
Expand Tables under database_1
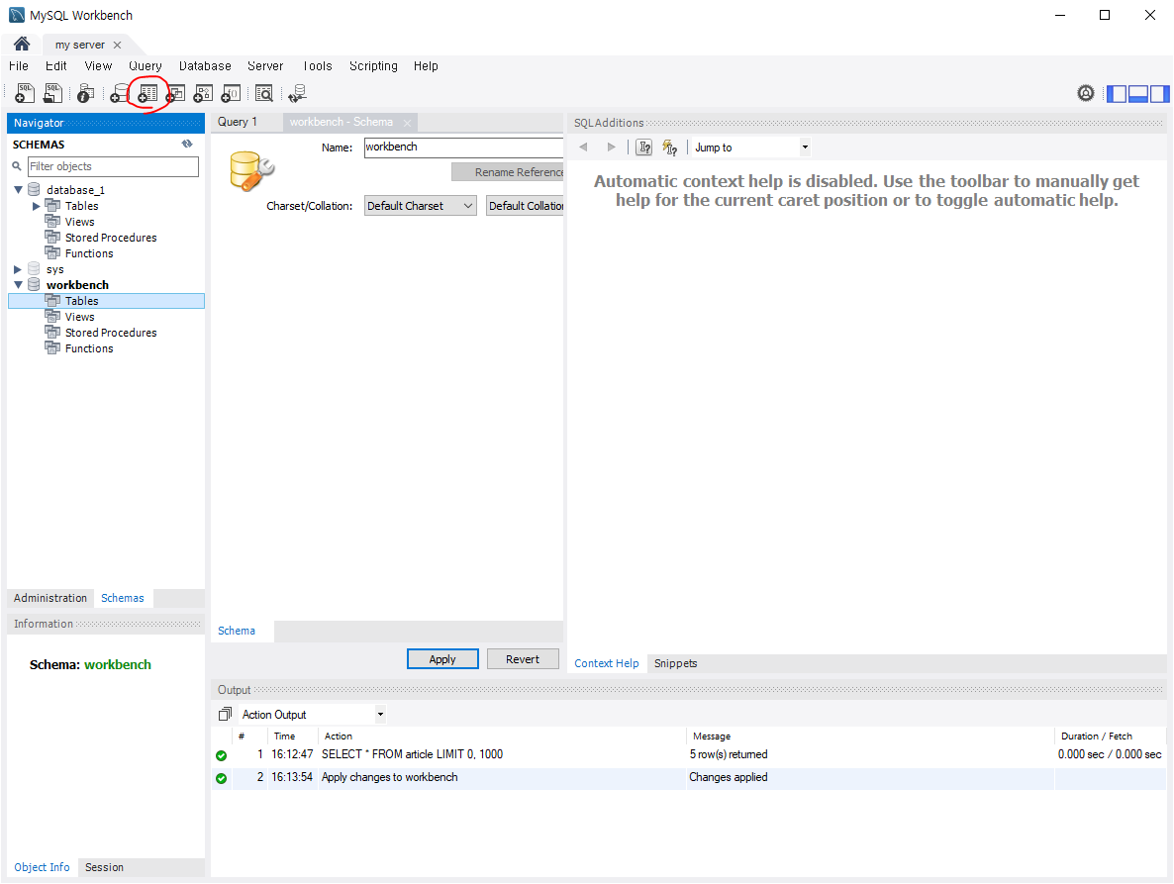click(36, 206)
